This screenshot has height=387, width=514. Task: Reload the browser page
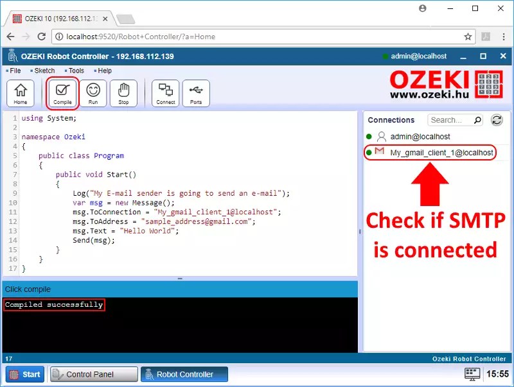coord(41,37)
